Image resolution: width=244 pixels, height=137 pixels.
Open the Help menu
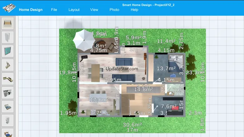[x=135, y=10]
